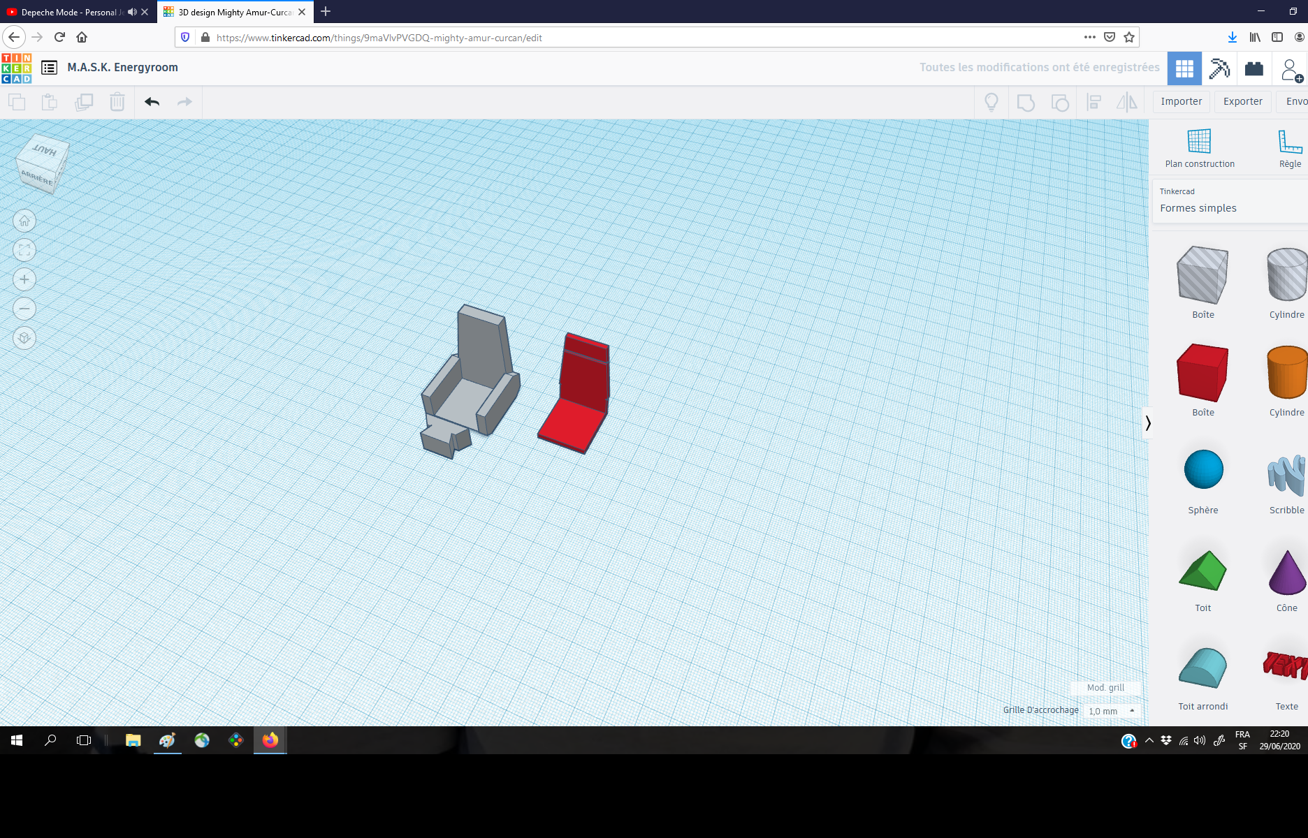Undo the last action
Screen dimensions: 1308x838
point(152,102)
